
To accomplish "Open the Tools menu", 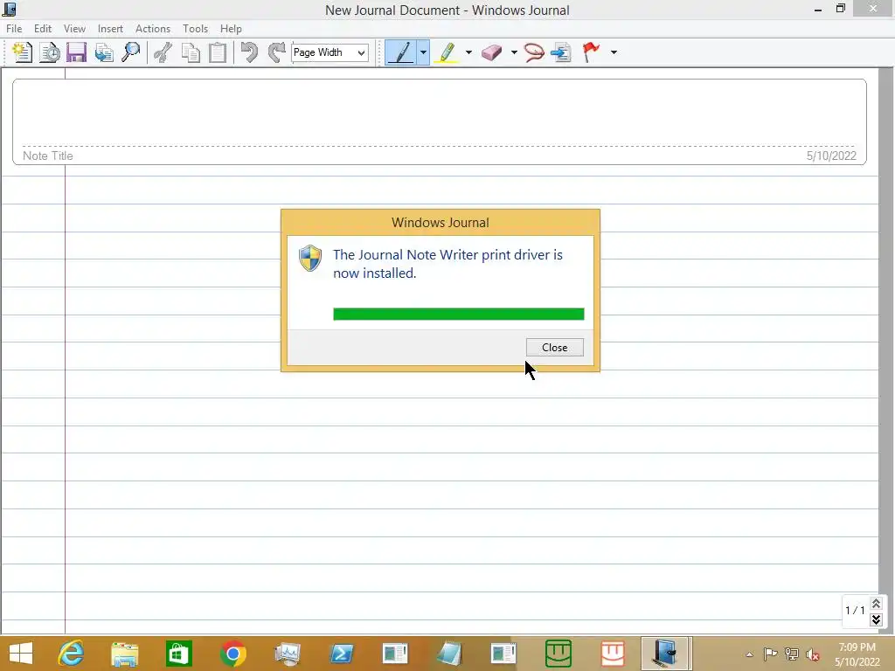I will click(195, 29).
